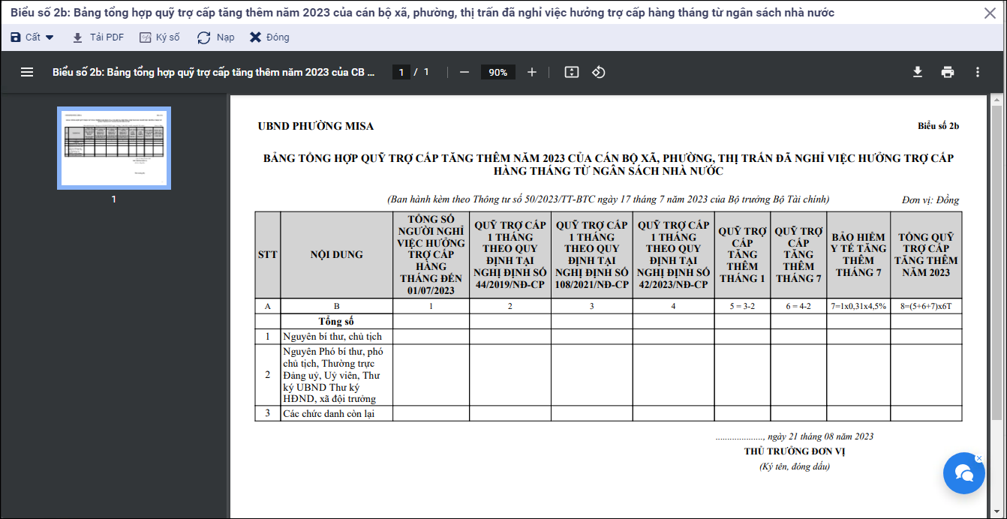Screen dimensions: 1007x519
Task: Close the report dialog with X icon
Action: [x=990, y=13]
